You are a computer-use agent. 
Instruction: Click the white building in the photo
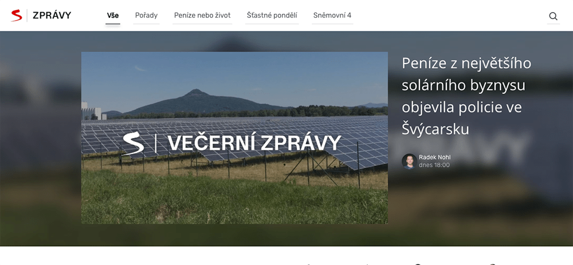coord(91,111)
